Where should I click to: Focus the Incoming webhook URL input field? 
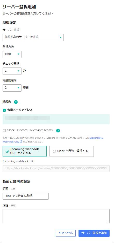coord(56,168)
